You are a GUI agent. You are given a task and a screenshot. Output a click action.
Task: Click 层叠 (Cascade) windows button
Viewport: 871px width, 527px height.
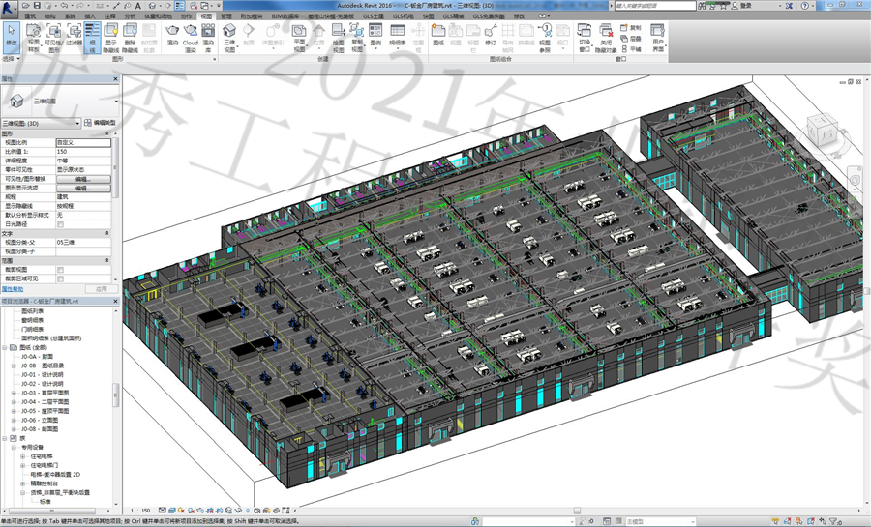tap(631, 39)
